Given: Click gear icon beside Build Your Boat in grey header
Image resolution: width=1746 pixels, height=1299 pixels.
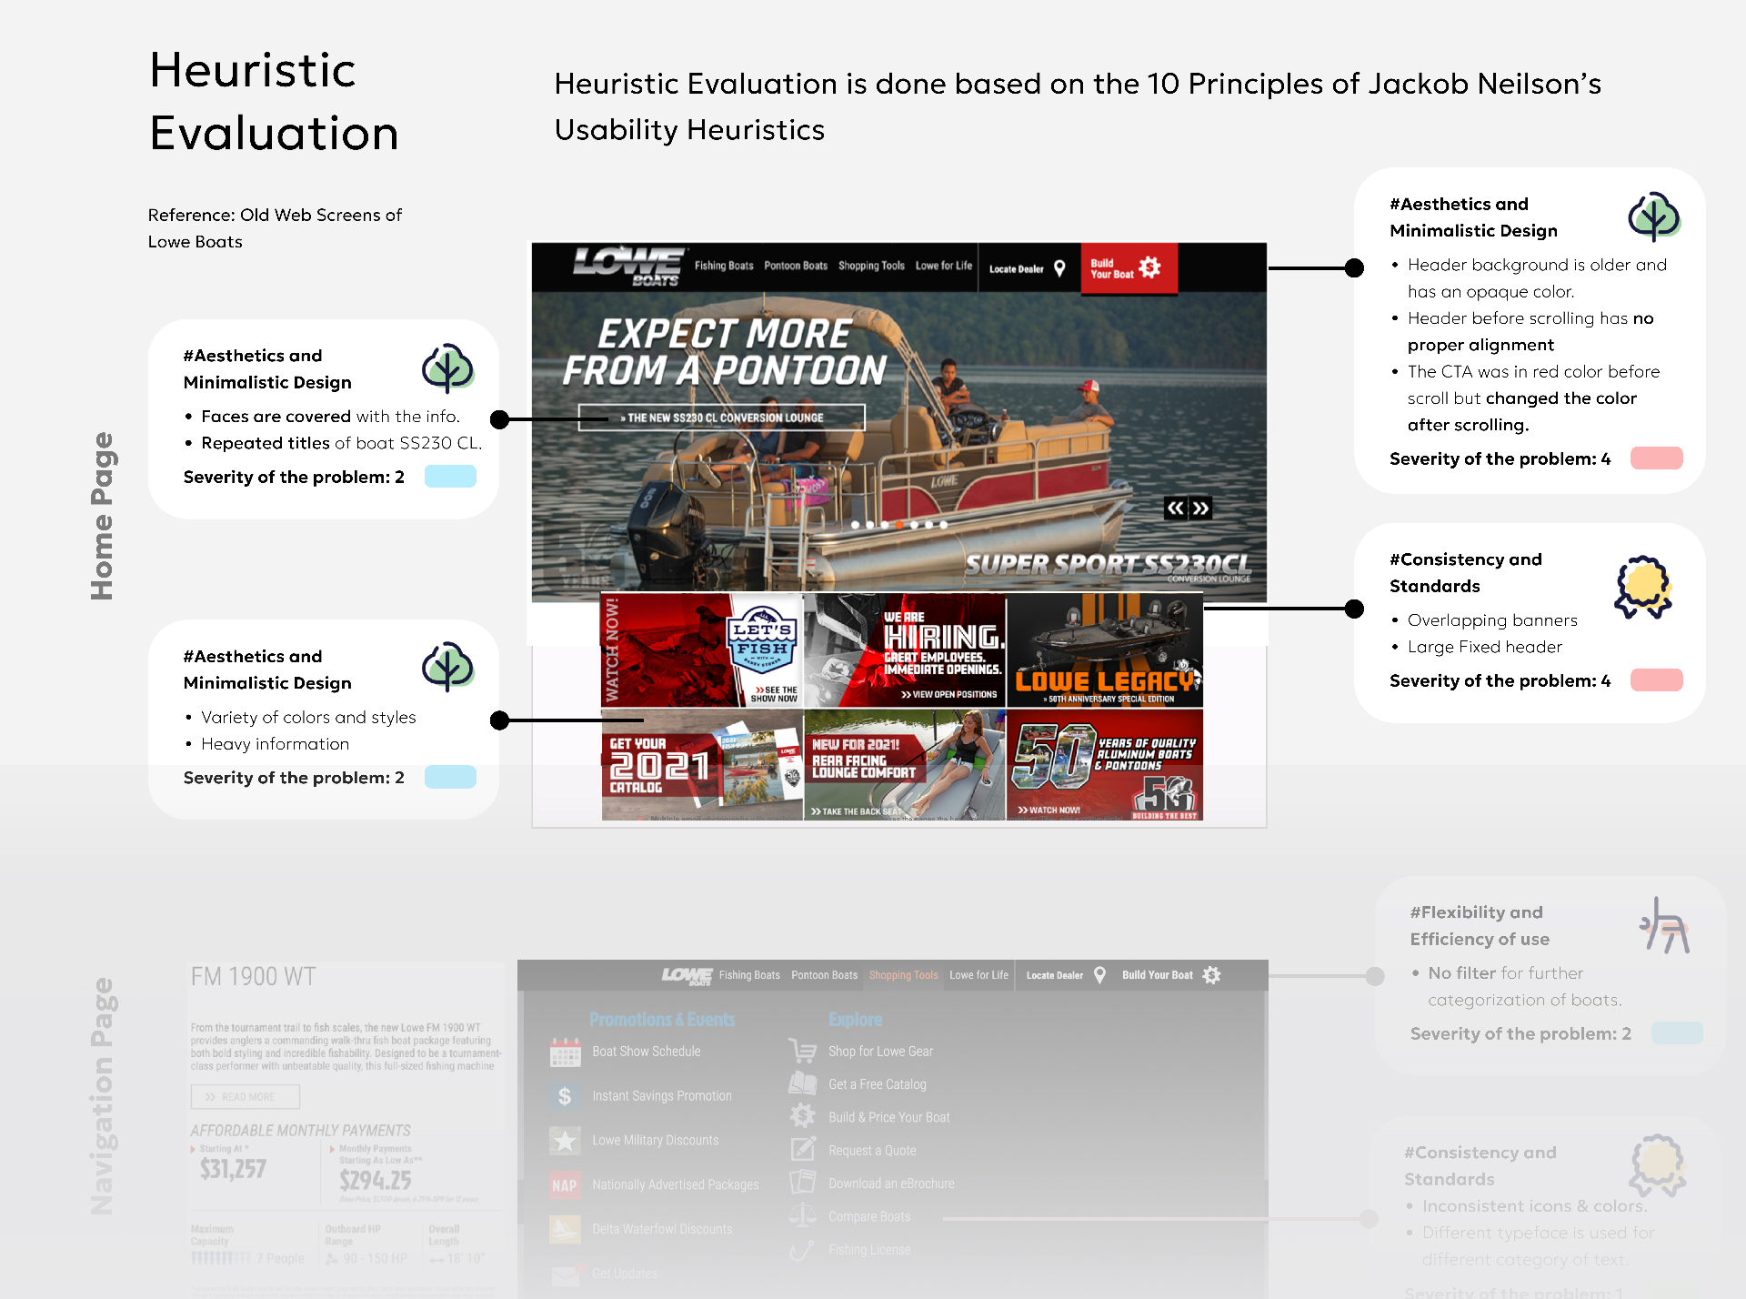Looking at the screenshot, I should pyautogui.click(x=1211, y=975).
